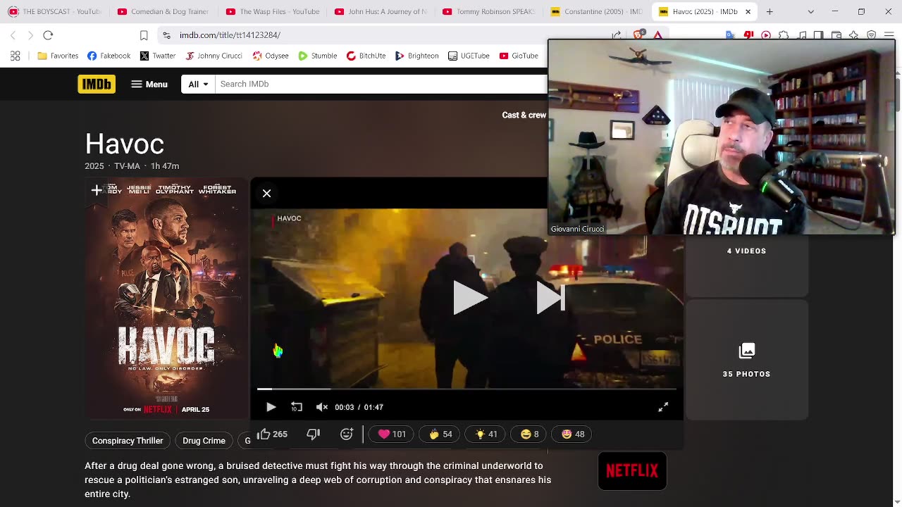Close the Havoc (2025) IMDb tab
The image size is (902, 507).
coord(748,11)
